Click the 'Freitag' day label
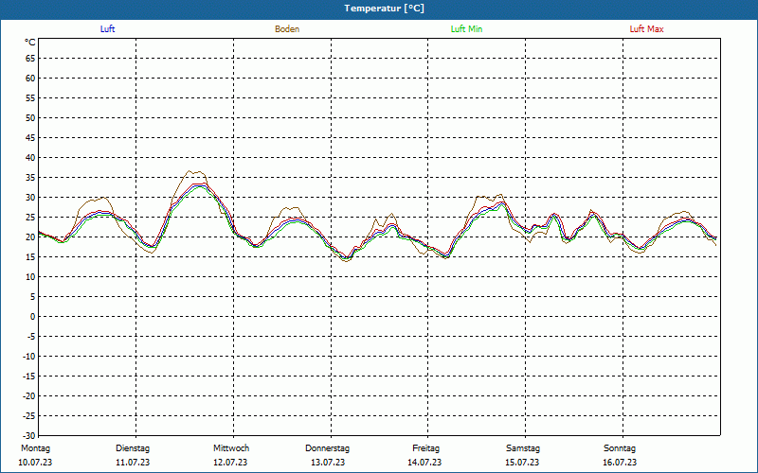 425,448
